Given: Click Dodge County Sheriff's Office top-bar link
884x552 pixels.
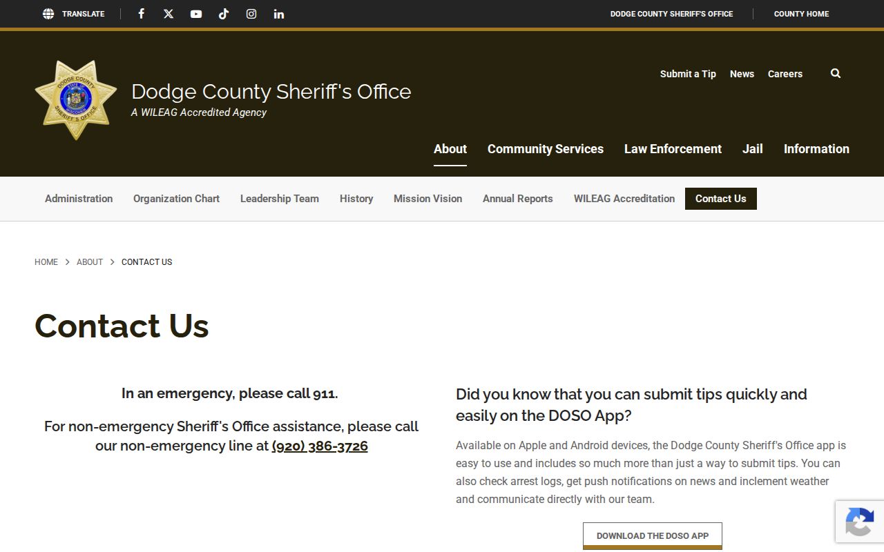Looking at the screenshot, I should pos(671,14).
